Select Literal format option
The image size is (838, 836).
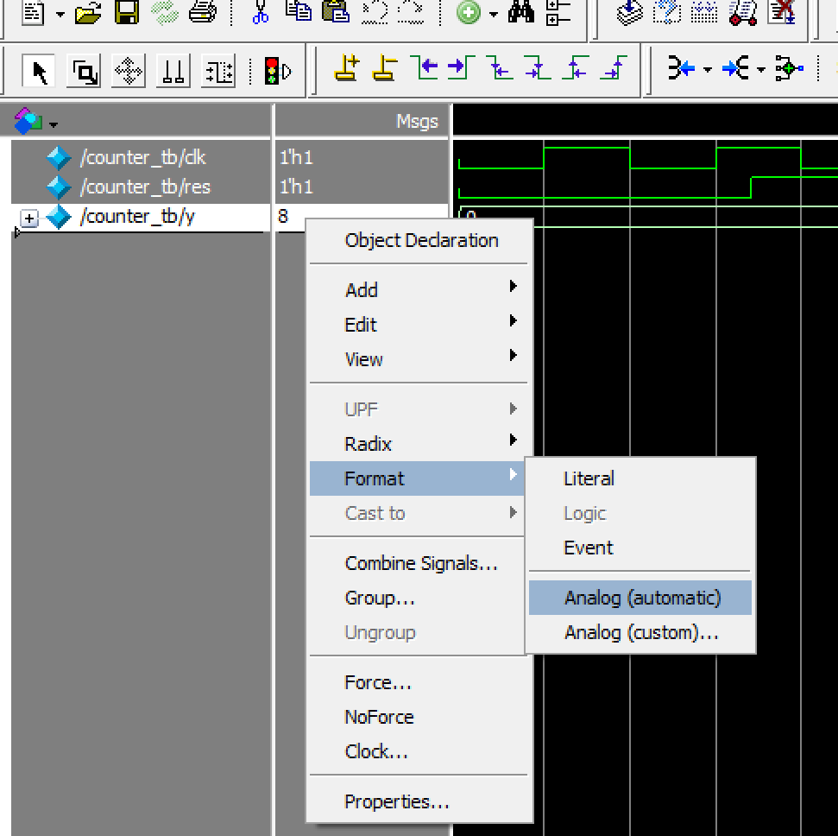[640, 478]
